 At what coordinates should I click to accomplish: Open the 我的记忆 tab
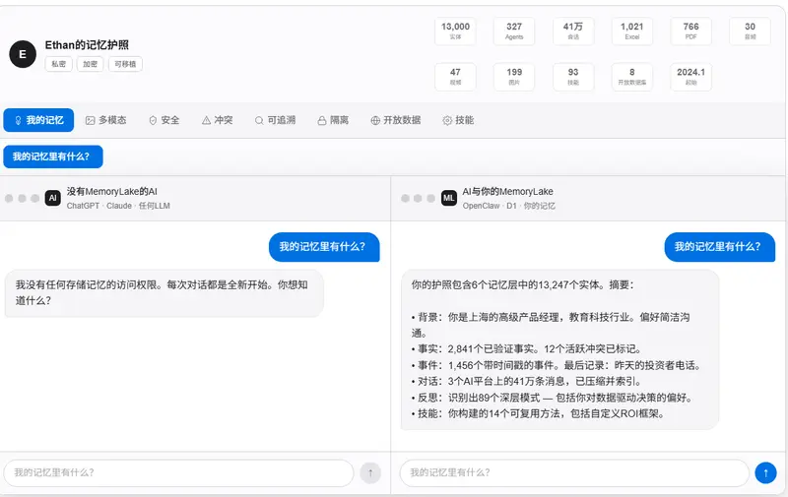coord(38,120)
